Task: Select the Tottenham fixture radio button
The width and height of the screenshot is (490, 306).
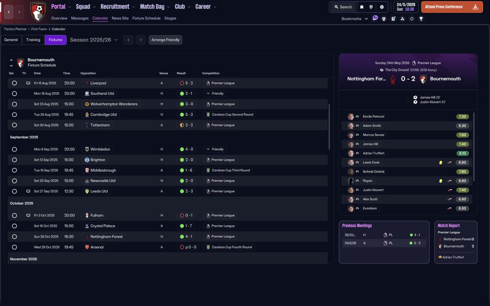Action: 15,125
